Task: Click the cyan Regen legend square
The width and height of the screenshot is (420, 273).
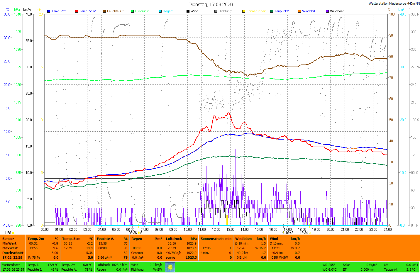Action: tap(160, 11)
